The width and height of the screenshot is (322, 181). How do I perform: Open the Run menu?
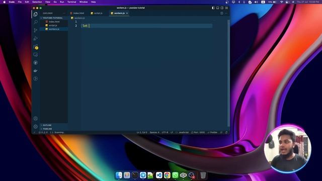[x=62, y=2]
